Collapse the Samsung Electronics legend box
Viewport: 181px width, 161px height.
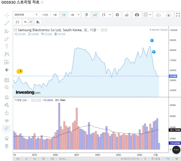click(15, 30)
